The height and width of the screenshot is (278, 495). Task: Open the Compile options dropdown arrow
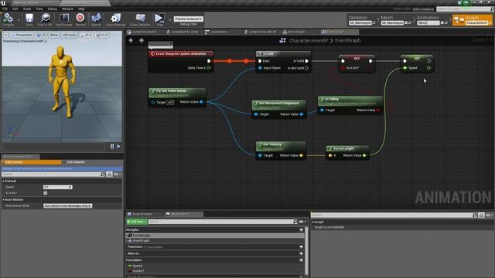(x=19, y=19)
